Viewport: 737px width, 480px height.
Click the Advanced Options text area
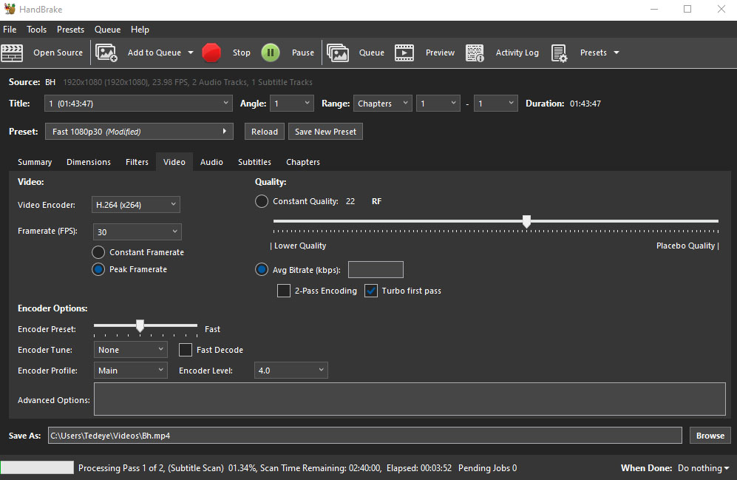[x=410, y=399]
